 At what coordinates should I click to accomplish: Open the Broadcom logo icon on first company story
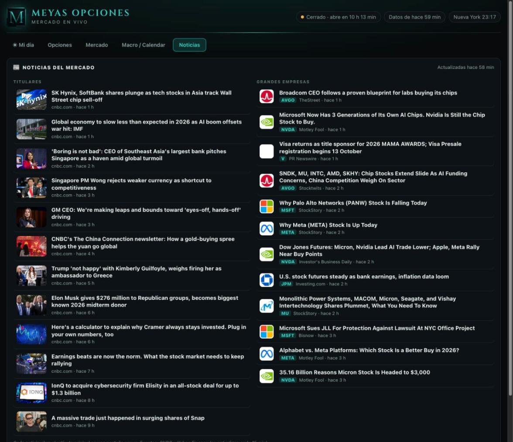coord(266,96)
